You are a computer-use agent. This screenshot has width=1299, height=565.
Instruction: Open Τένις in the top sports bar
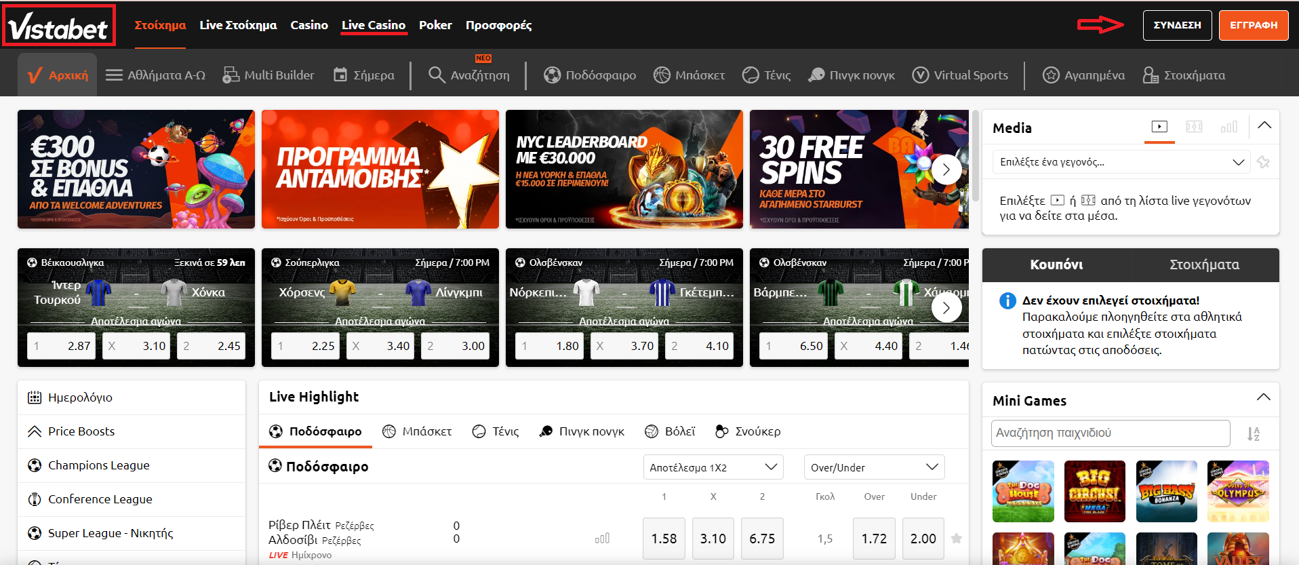(767, 75)
